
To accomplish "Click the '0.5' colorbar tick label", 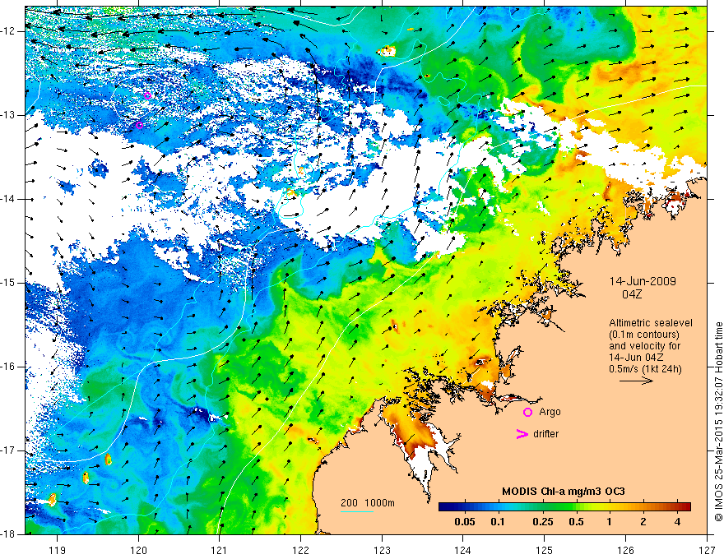I will (576, 522).
